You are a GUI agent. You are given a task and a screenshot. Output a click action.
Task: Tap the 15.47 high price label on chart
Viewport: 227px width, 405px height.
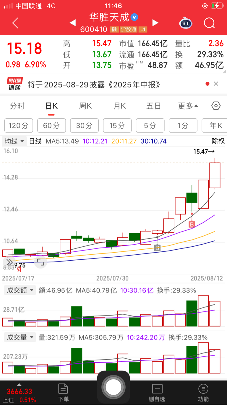tap(204, 152)
